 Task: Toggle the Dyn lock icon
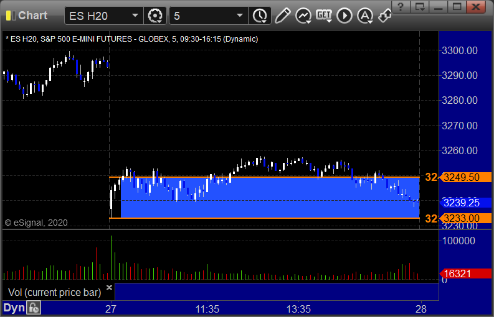[x=34, y=308]
